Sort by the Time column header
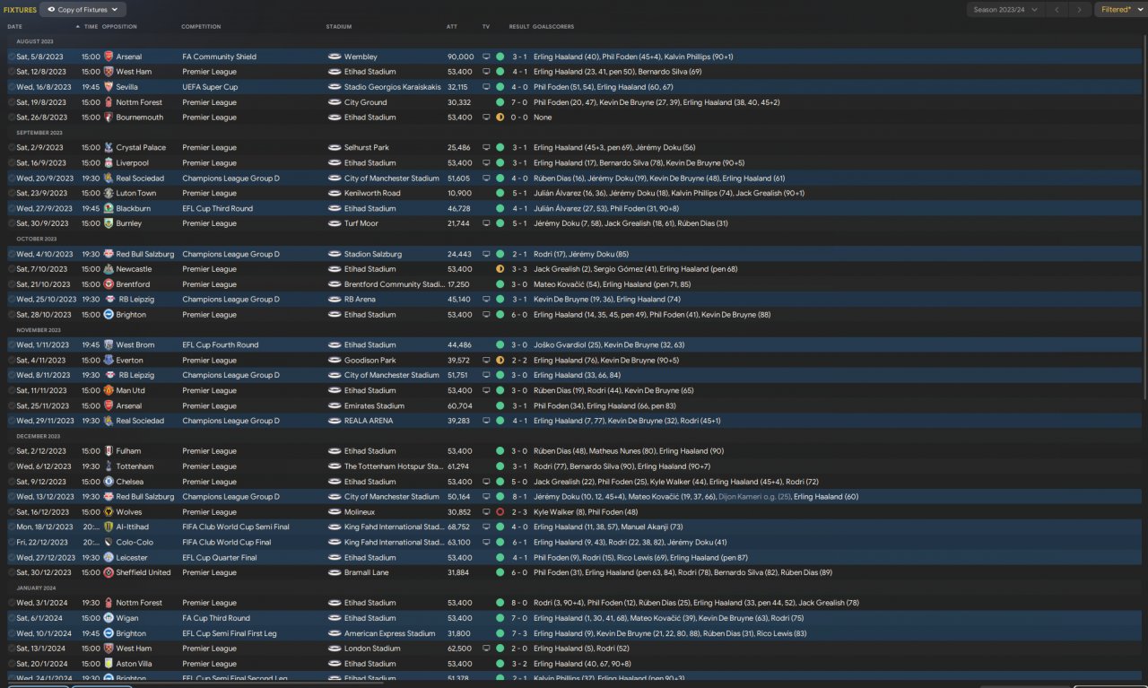 tap(91, 27)
